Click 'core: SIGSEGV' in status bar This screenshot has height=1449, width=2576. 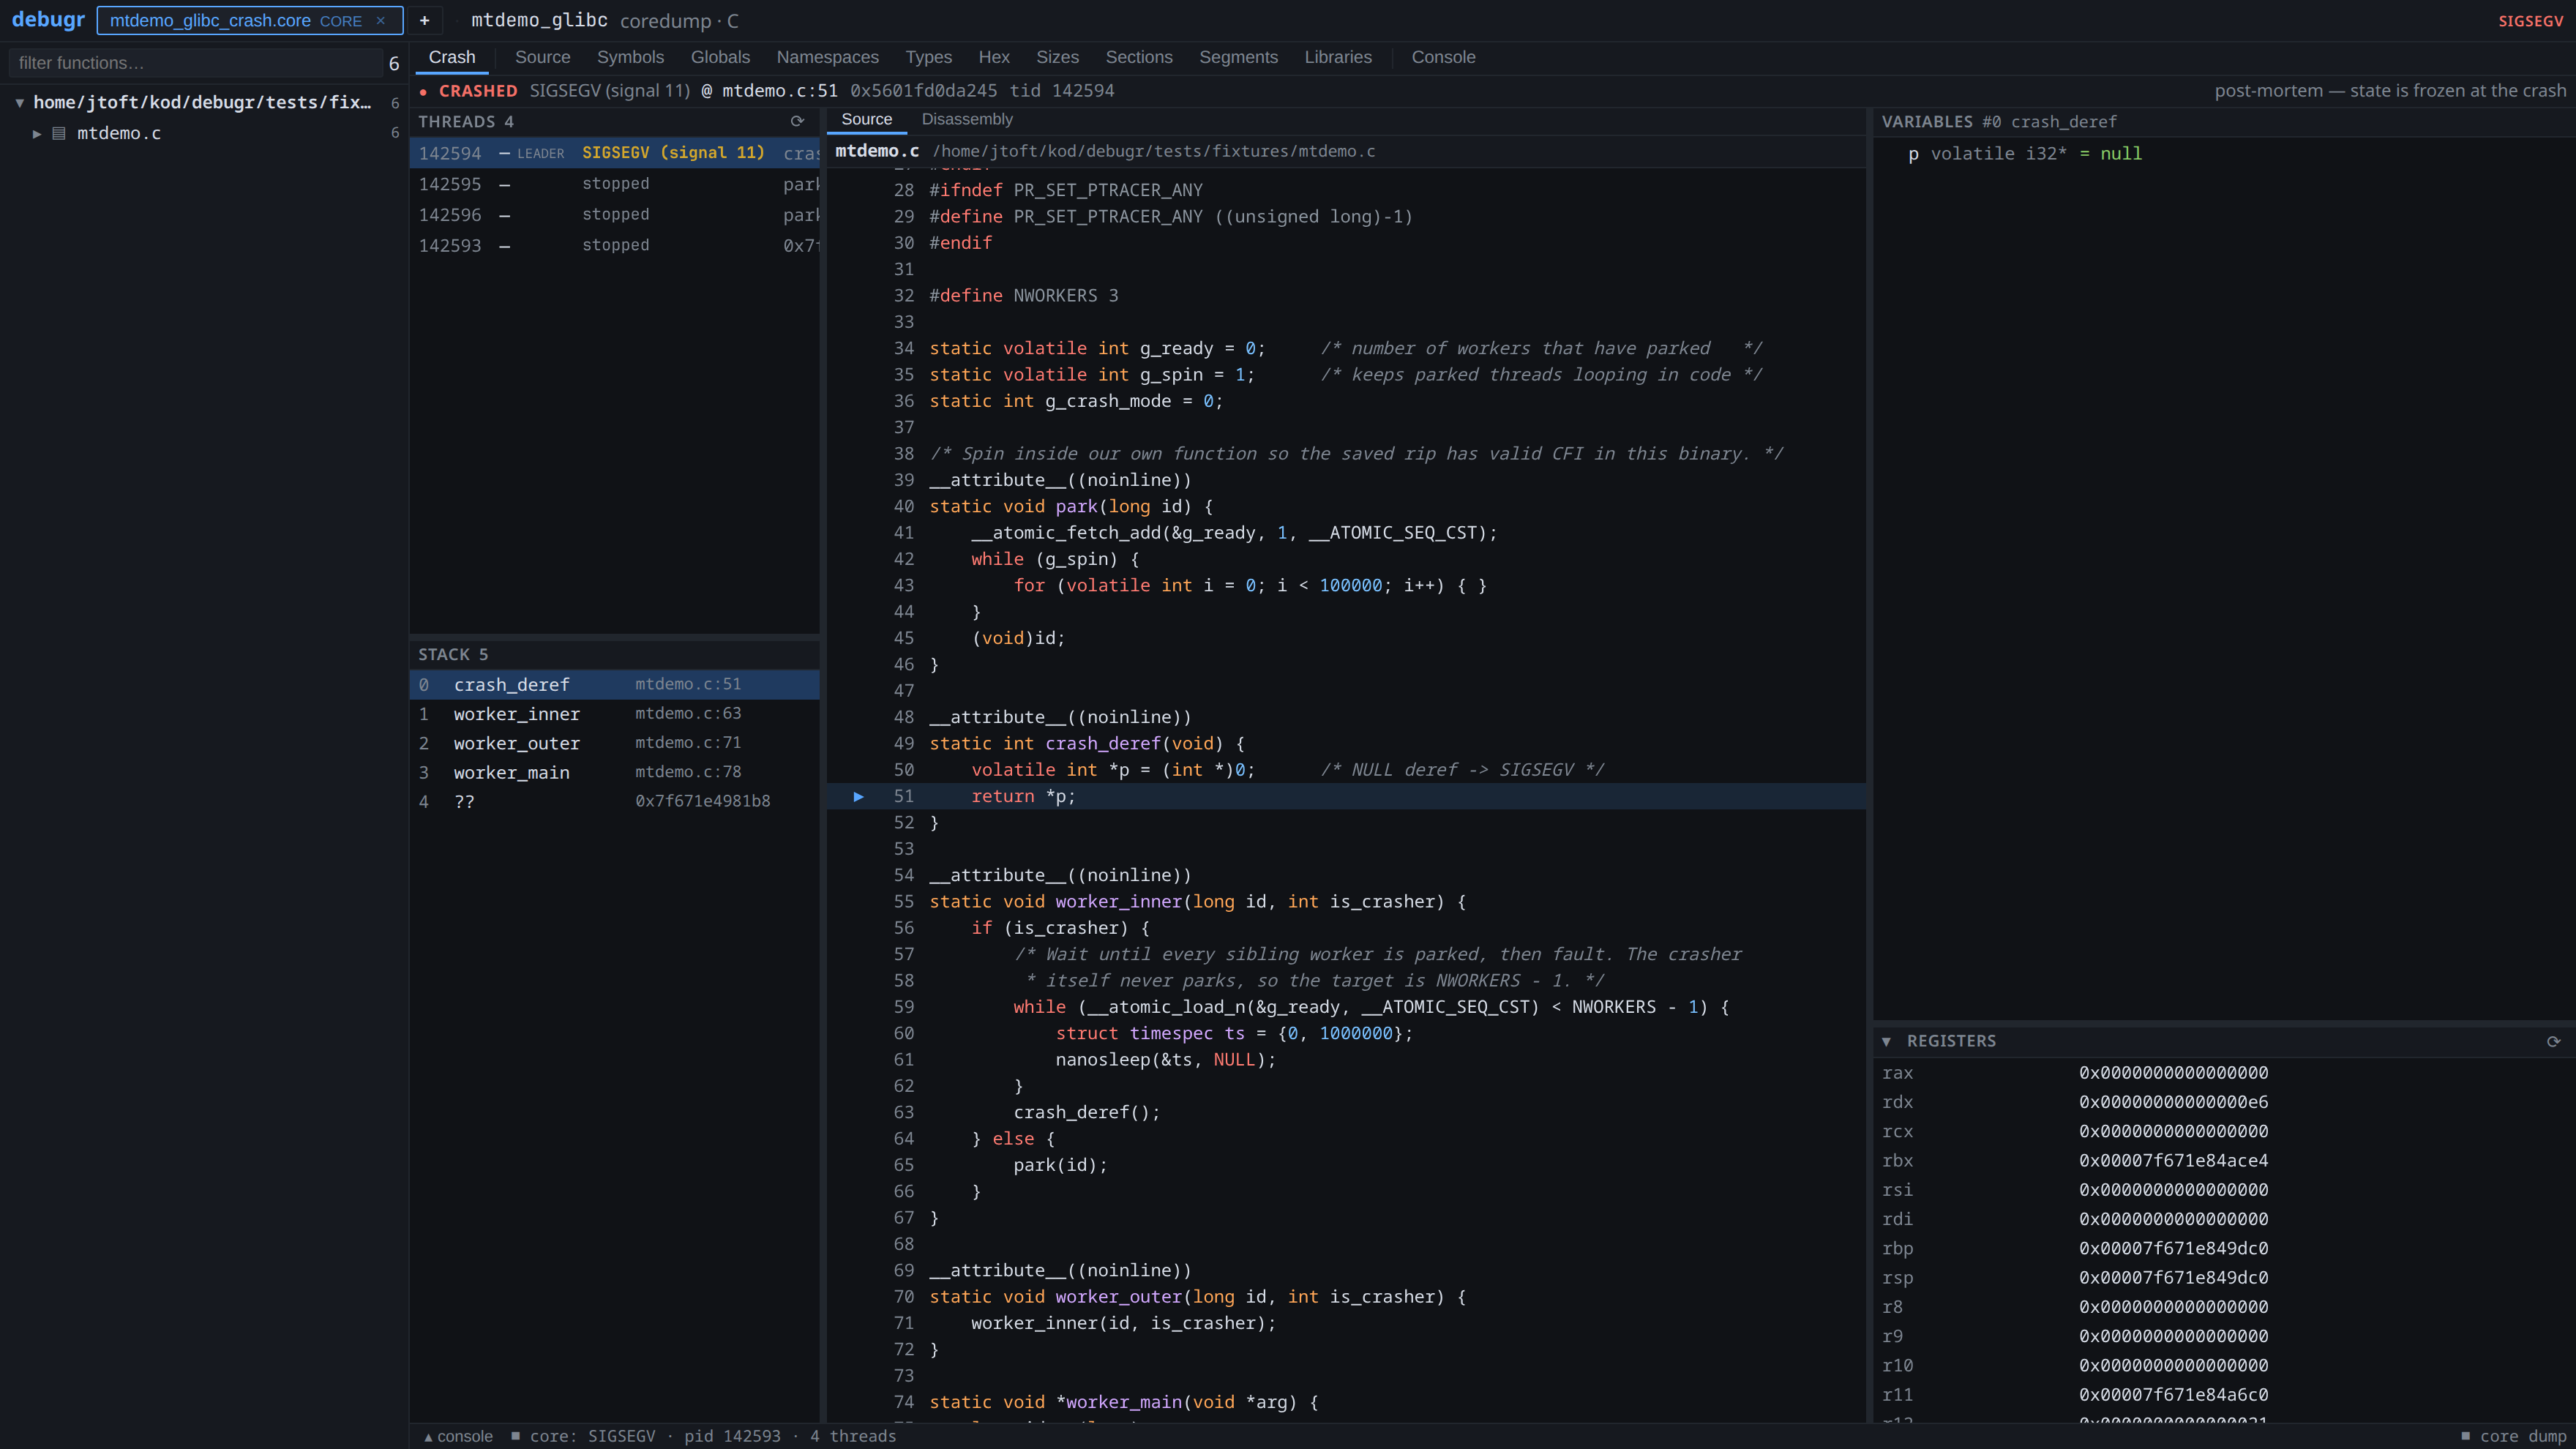pos(592,1436)
